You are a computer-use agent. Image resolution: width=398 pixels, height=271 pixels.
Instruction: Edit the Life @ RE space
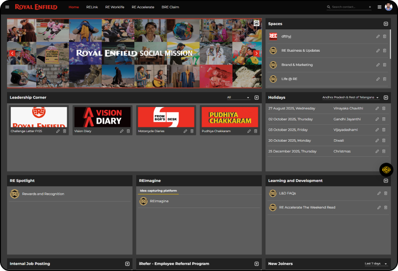tap(378, 79)
